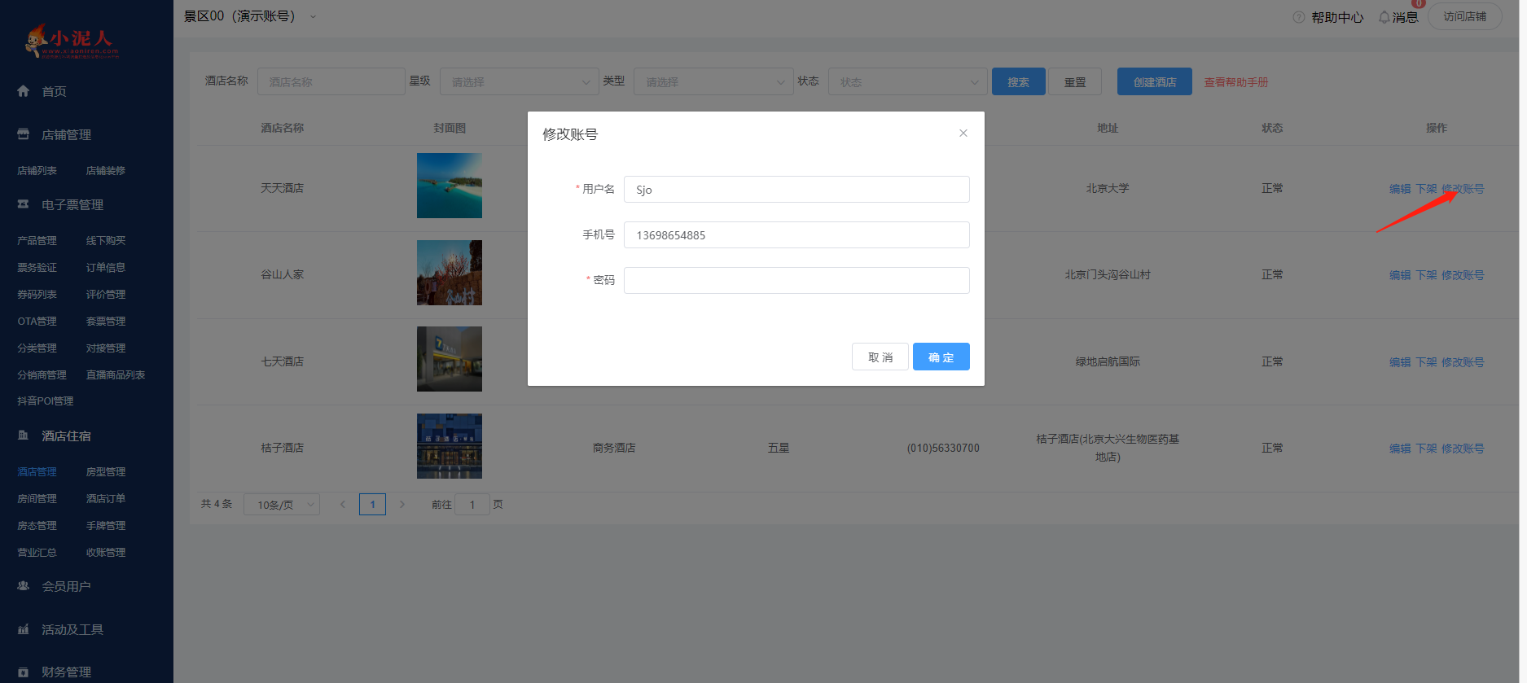Click the ticket icon beside 电子票管理
Screen dimensions: 1527x683
click(x=24, y=204)
